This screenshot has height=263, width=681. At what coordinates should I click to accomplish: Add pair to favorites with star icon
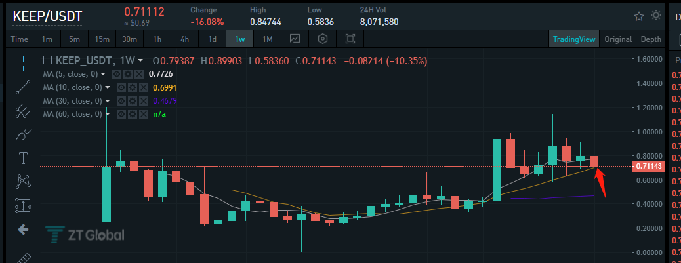(x=639, y=16)
